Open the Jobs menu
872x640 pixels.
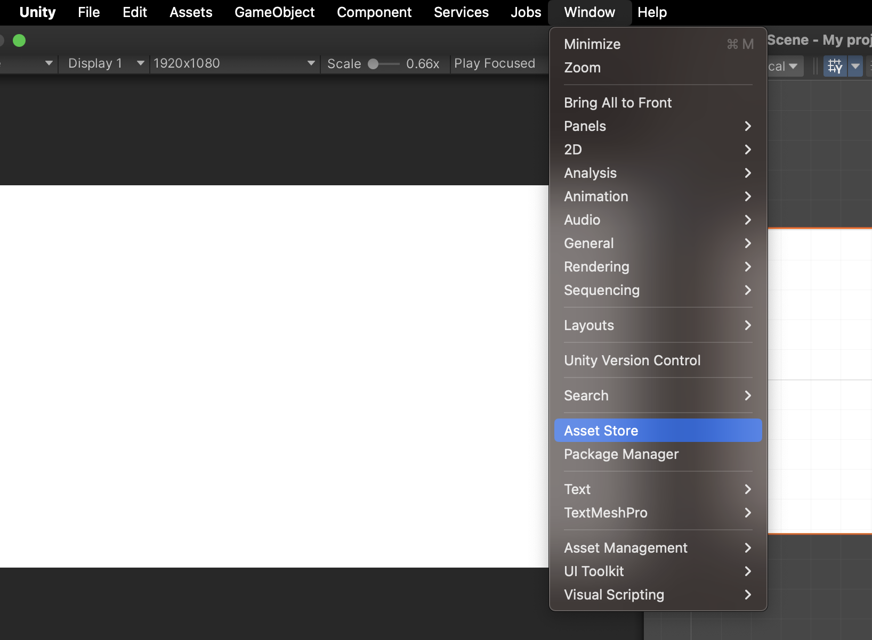(x=526, y=12)
